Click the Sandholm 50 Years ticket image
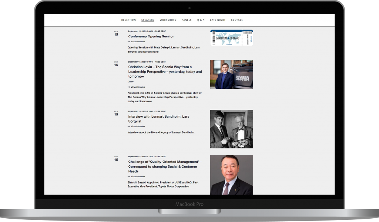 click(232, 38)
